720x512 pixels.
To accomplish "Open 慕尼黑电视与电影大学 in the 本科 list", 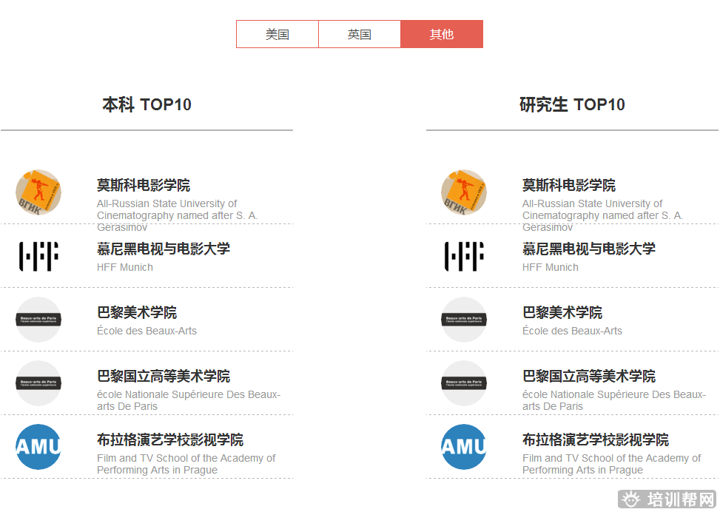I will [x=164, y=249].
